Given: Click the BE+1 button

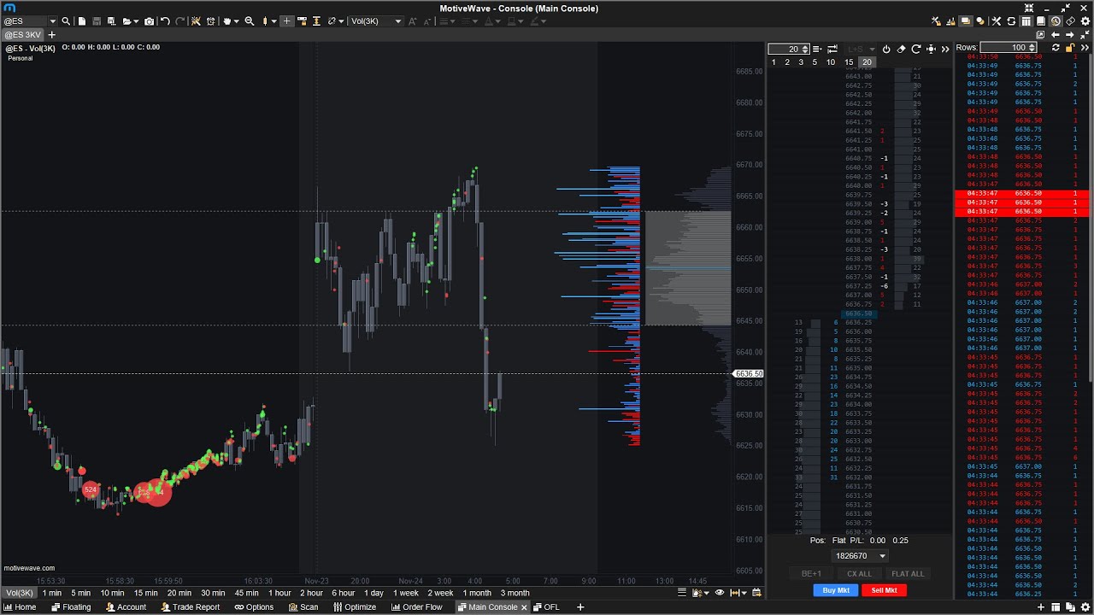Looking at the screenshot, I should point(811,574).
